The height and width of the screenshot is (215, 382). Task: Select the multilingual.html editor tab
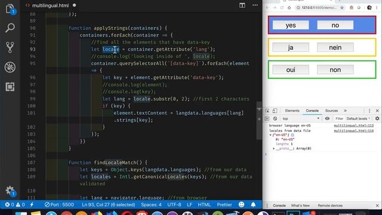coord(50,5)
